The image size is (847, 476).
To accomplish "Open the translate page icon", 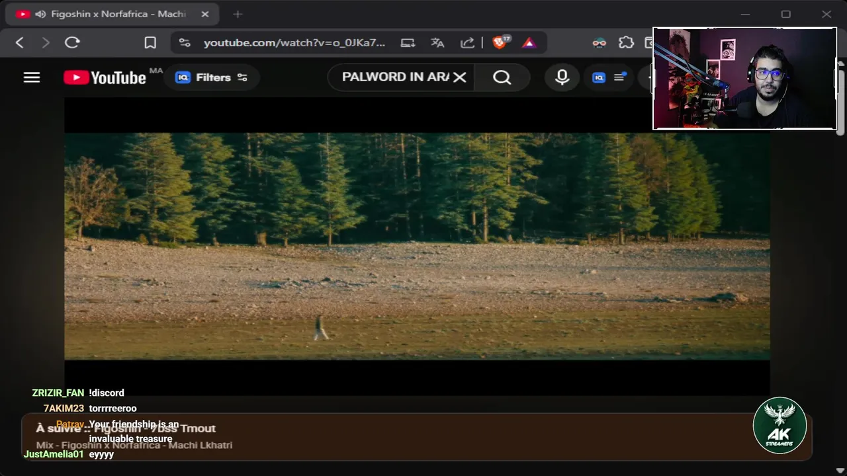I will 437,43.
